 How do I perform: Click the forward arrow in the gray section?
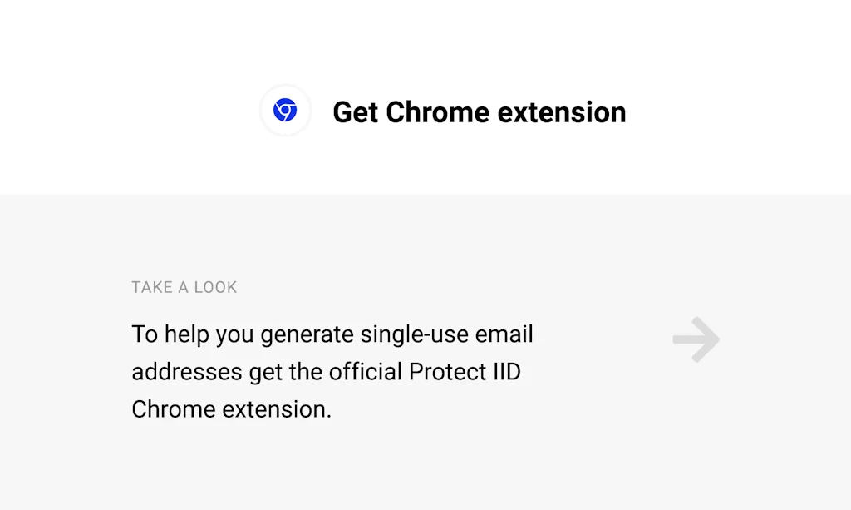696,339
